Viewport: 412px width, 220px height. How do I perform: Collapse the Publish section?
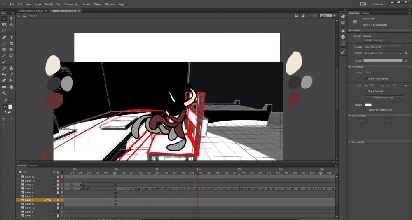349,31
